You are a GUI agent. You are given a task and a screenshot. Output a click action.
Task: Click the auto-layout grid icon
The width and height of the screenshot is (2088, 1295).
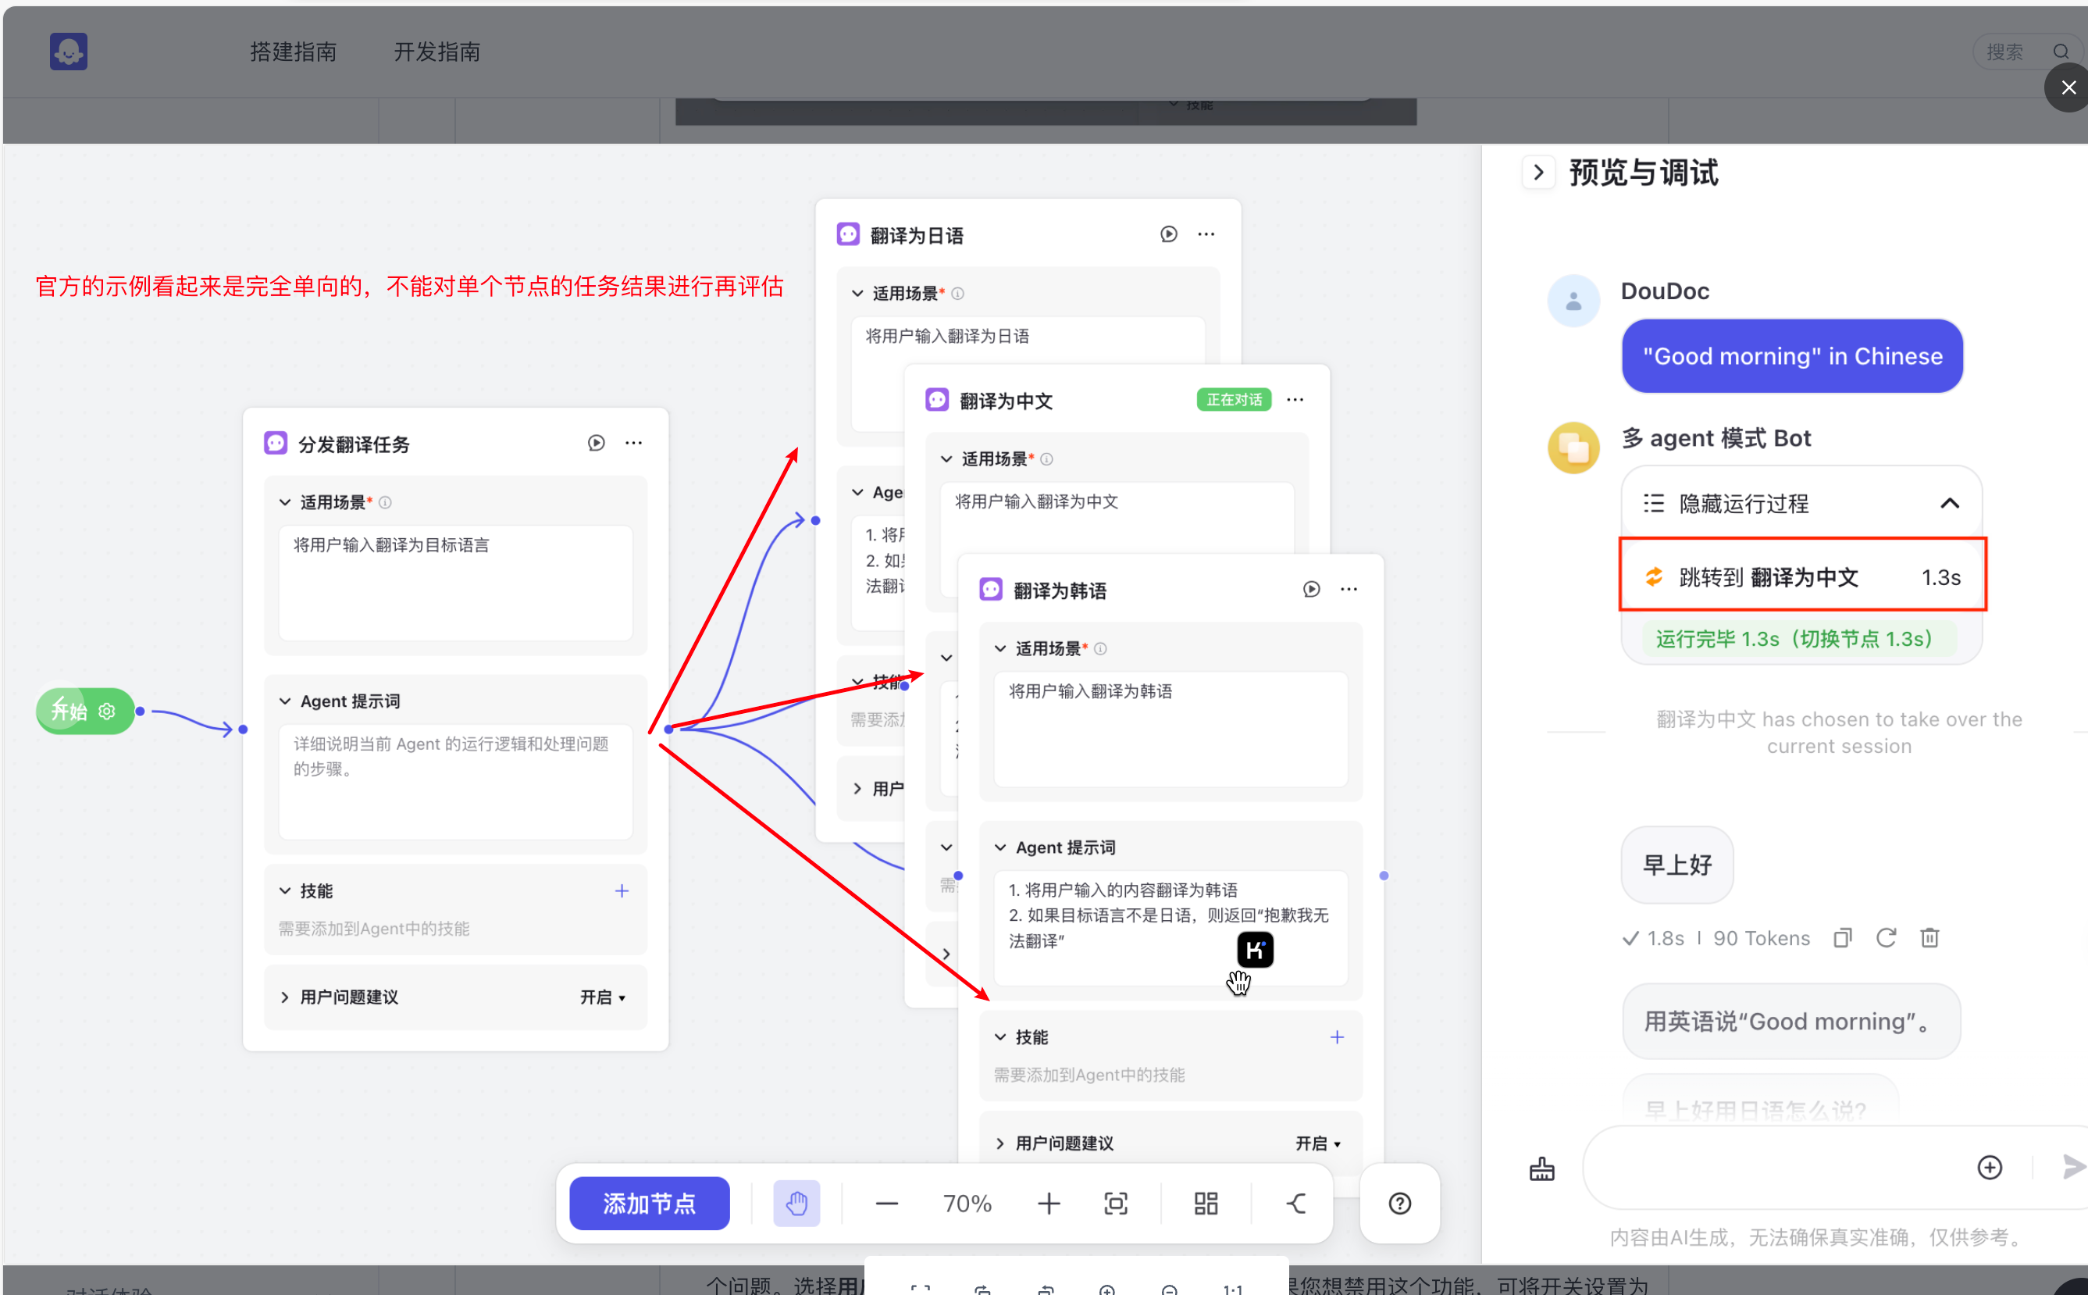pyautogui.click(x=1206, y=1204)
